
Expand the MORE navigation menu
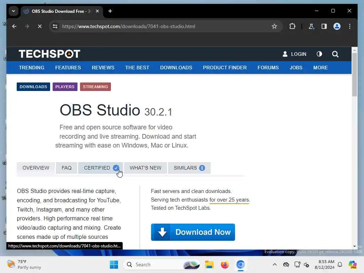tap(321, 68)
